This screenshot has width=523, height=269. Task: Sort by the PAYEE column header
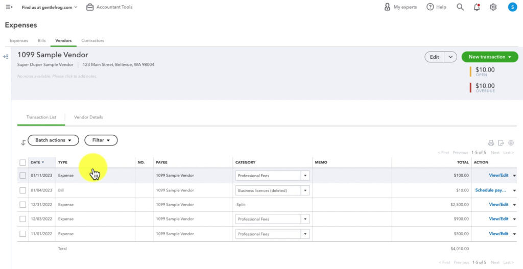point(162,162)
